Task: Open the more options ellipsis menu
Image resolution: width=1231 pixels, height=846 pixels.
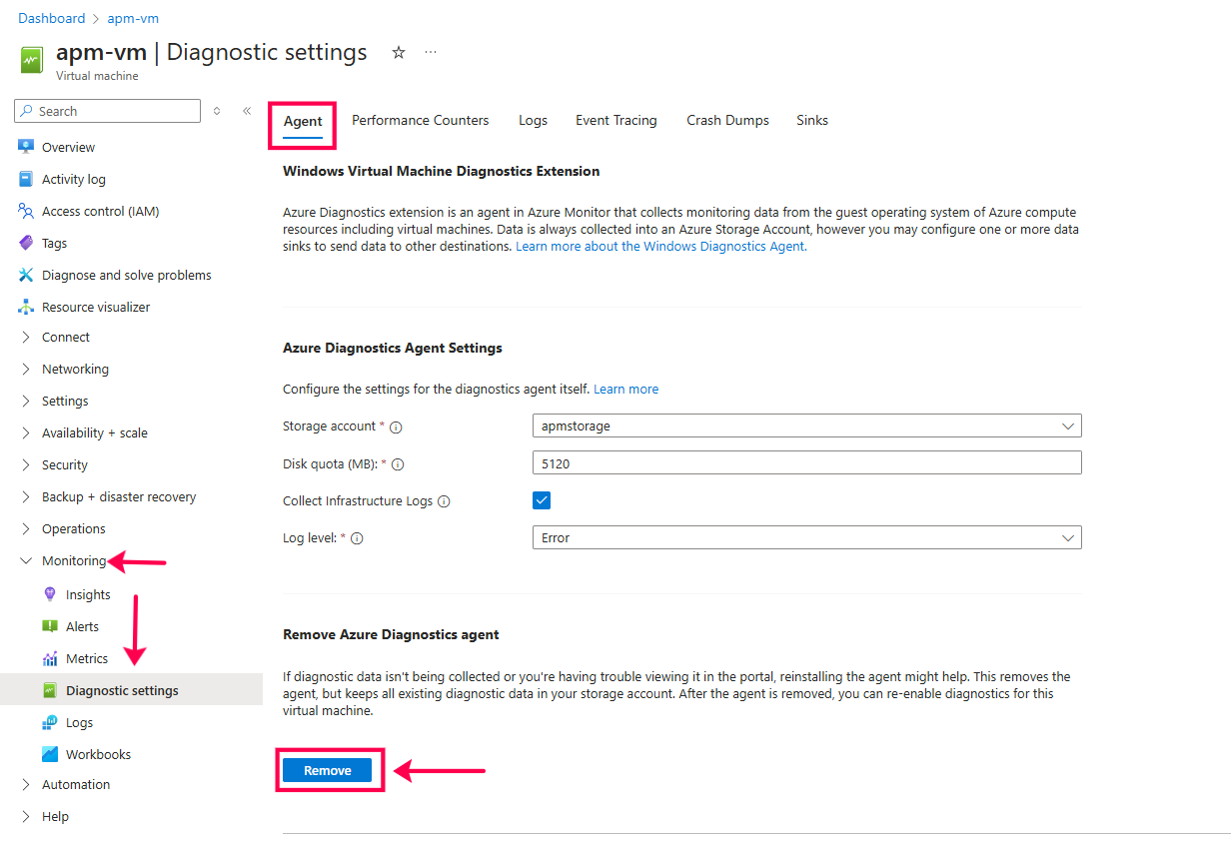Action: coord(431,53)
